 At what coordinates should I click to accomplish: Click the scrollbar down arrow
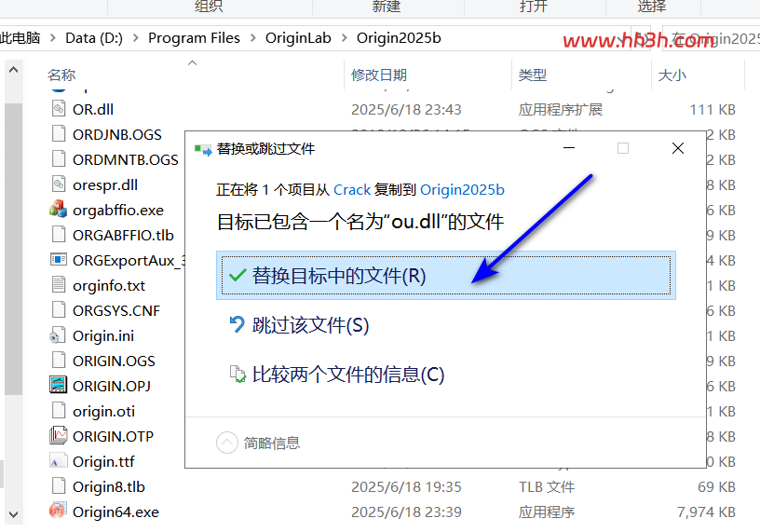pyautogui.click(x=14, y=514)
